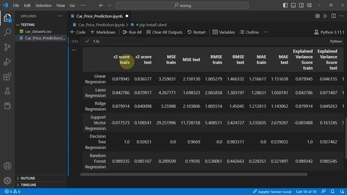
Task: Go forward with the right arrow
Action: [109, 5]
